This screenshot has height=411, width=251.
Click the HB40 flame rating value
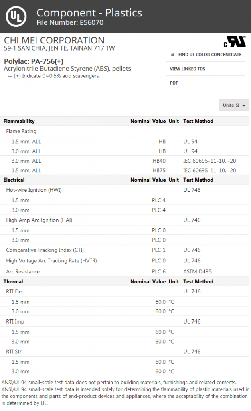pos(159,161)
